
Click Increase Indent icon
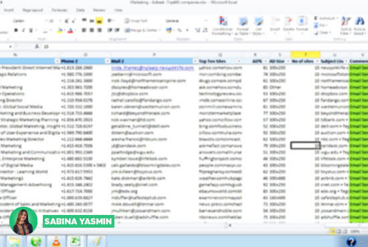(117, 30)
